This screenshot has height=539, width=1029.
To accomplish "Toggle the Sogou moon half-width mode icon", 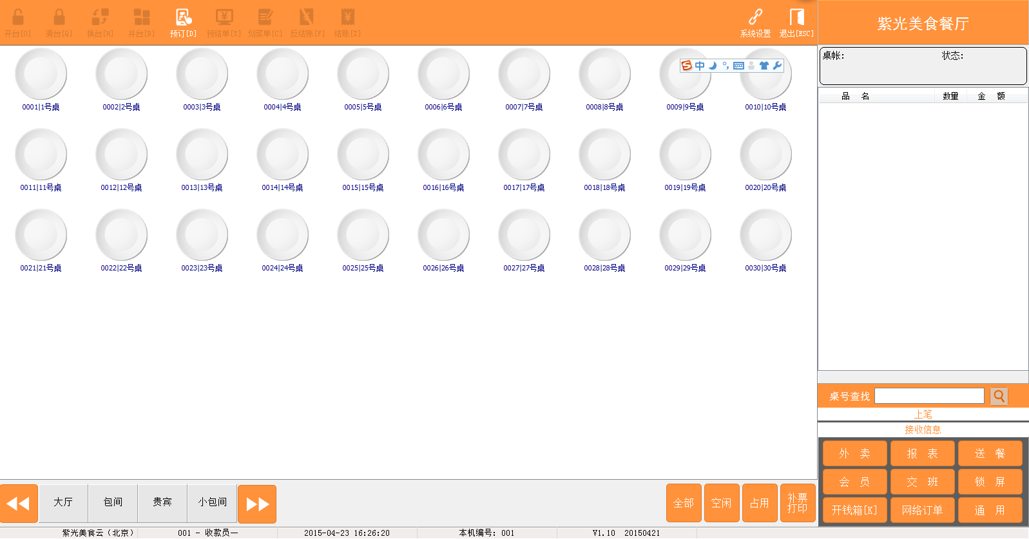I will coord(713,66).
